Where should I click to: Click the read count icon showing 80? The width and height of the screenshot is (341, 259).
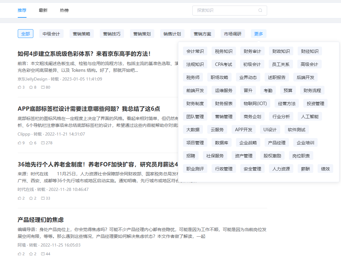coord(43,87)
